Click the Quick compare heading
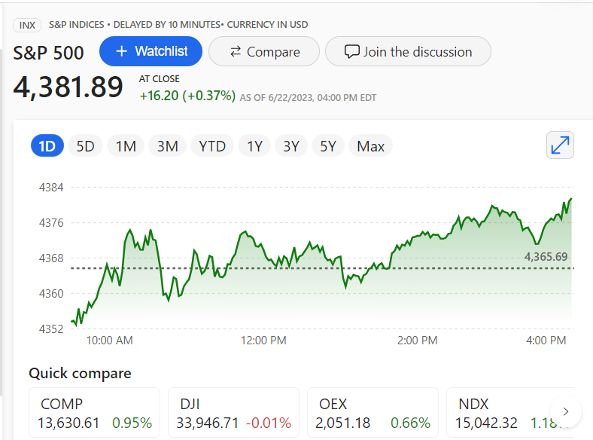 81,374
